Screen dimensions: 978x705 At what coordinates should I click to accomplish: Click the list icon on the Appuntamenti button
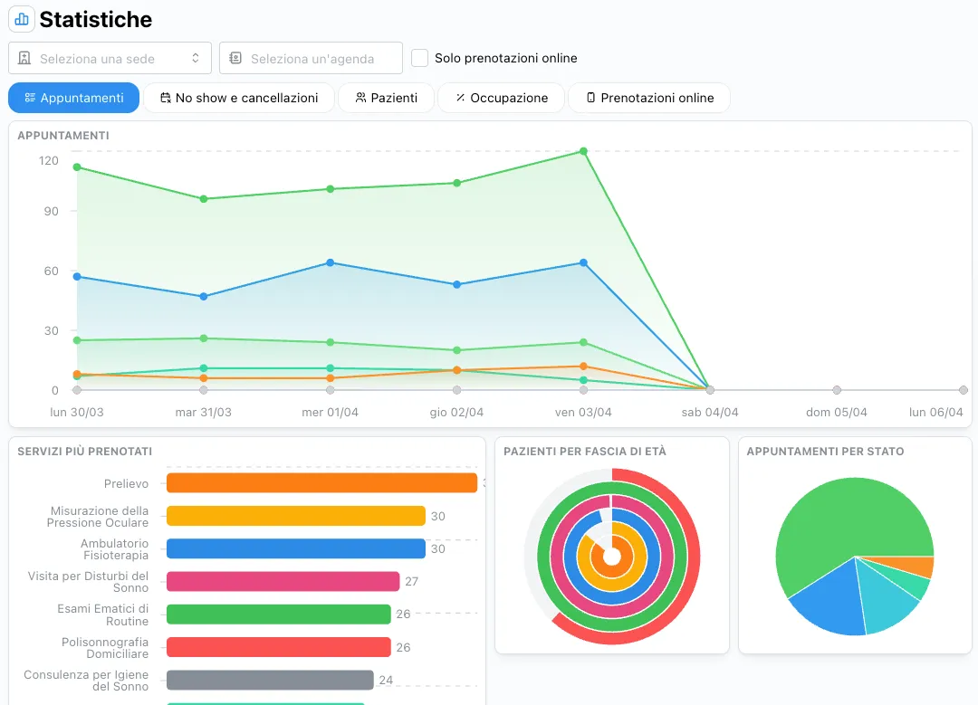[x=29, y=98]
